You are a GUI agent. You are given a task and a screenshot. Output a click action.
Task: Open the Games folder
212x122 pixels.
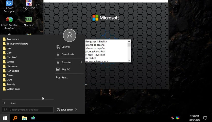pos(9,62)
